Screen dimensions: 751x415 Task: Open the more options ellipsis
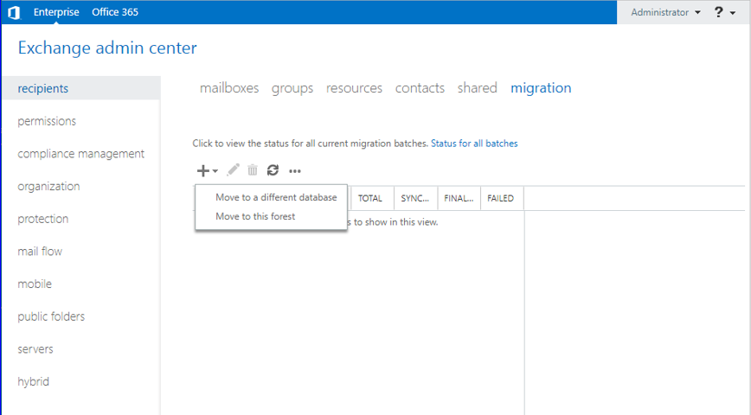click(x=295, y=171)
